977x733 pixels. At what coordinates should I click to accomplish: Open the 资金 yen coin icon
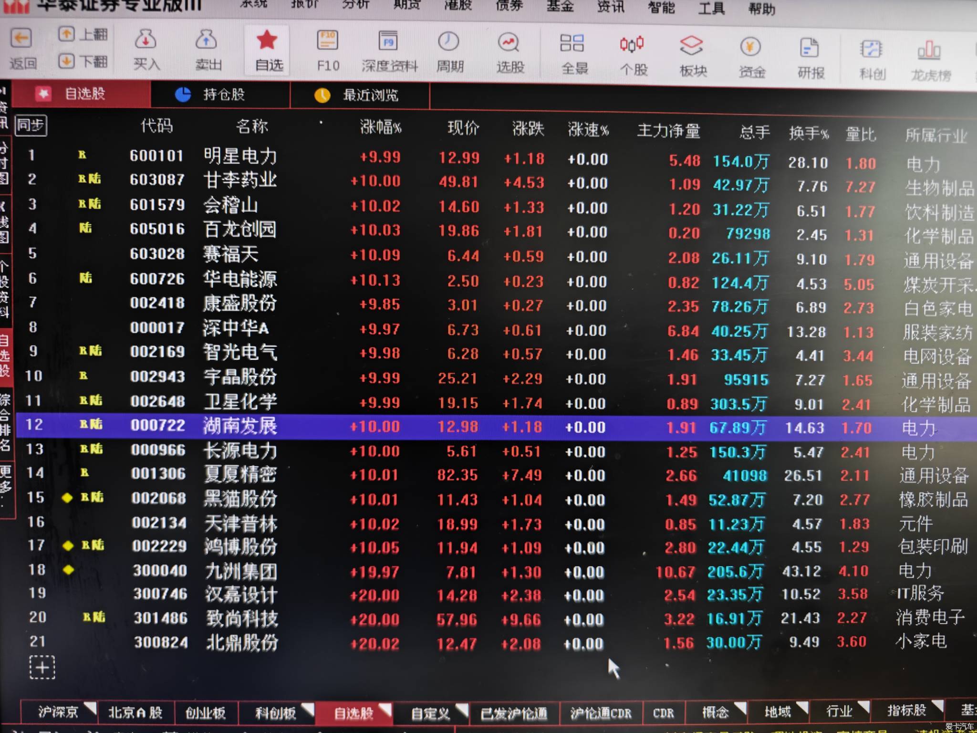pos(750,47)
